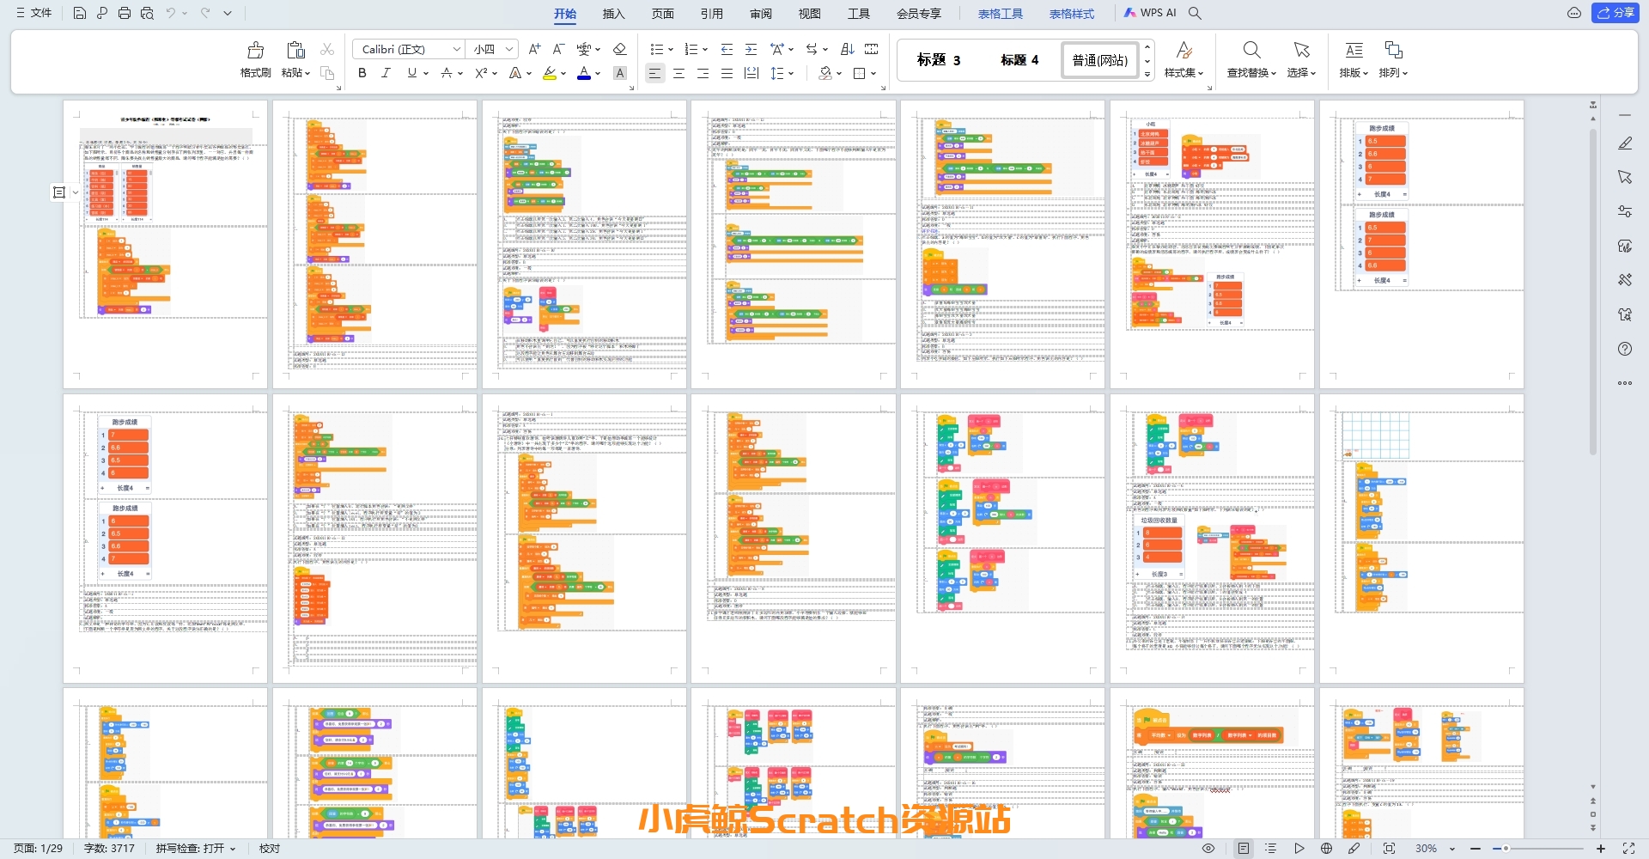Image resolution: width=1649 pixels, height=859 pixels.
Task: Click the blue font color button
Action: click(584, 73)
